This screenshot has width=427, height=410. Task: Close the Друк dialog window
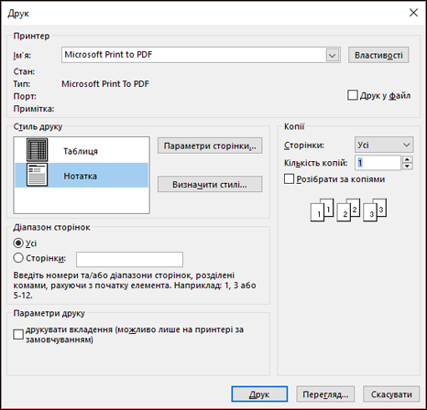(413, 13)
